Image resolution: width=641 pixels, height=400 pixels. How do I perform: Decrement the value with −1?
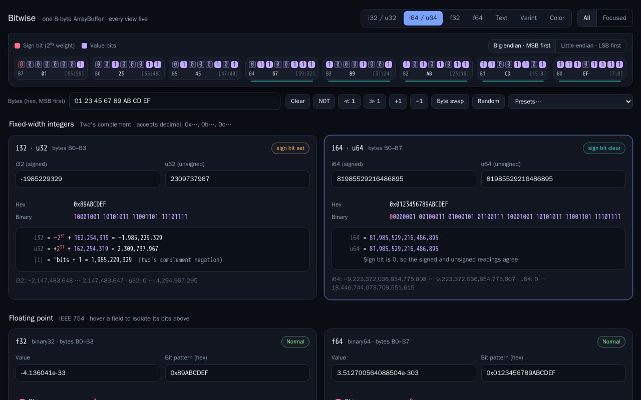(419, 101)
